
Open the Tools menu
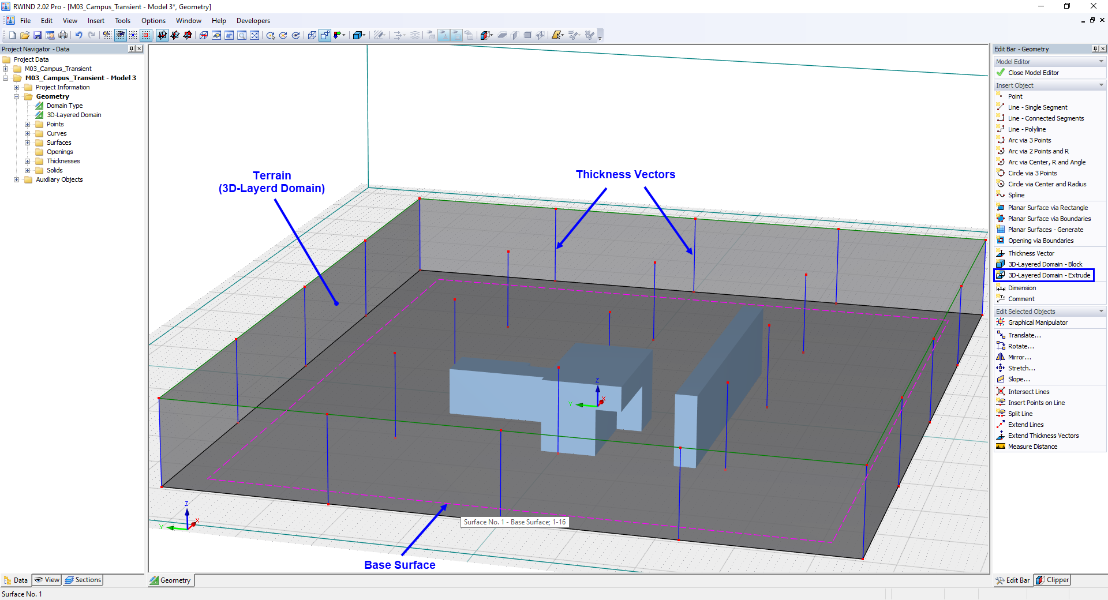[x=122, y=20]
